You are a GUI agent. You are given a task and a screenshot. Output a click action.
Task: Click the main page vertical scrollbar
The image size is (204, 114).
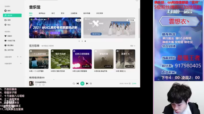[139, 23]
